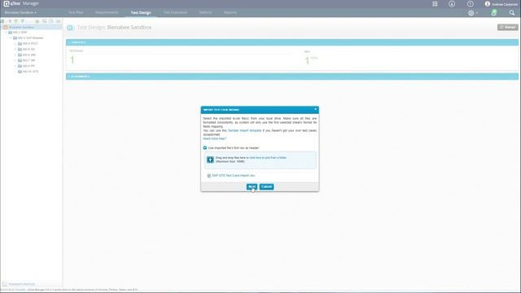Click the qTest Manager logo
This screenshot has width=521, height=293.
click(21, 3)
